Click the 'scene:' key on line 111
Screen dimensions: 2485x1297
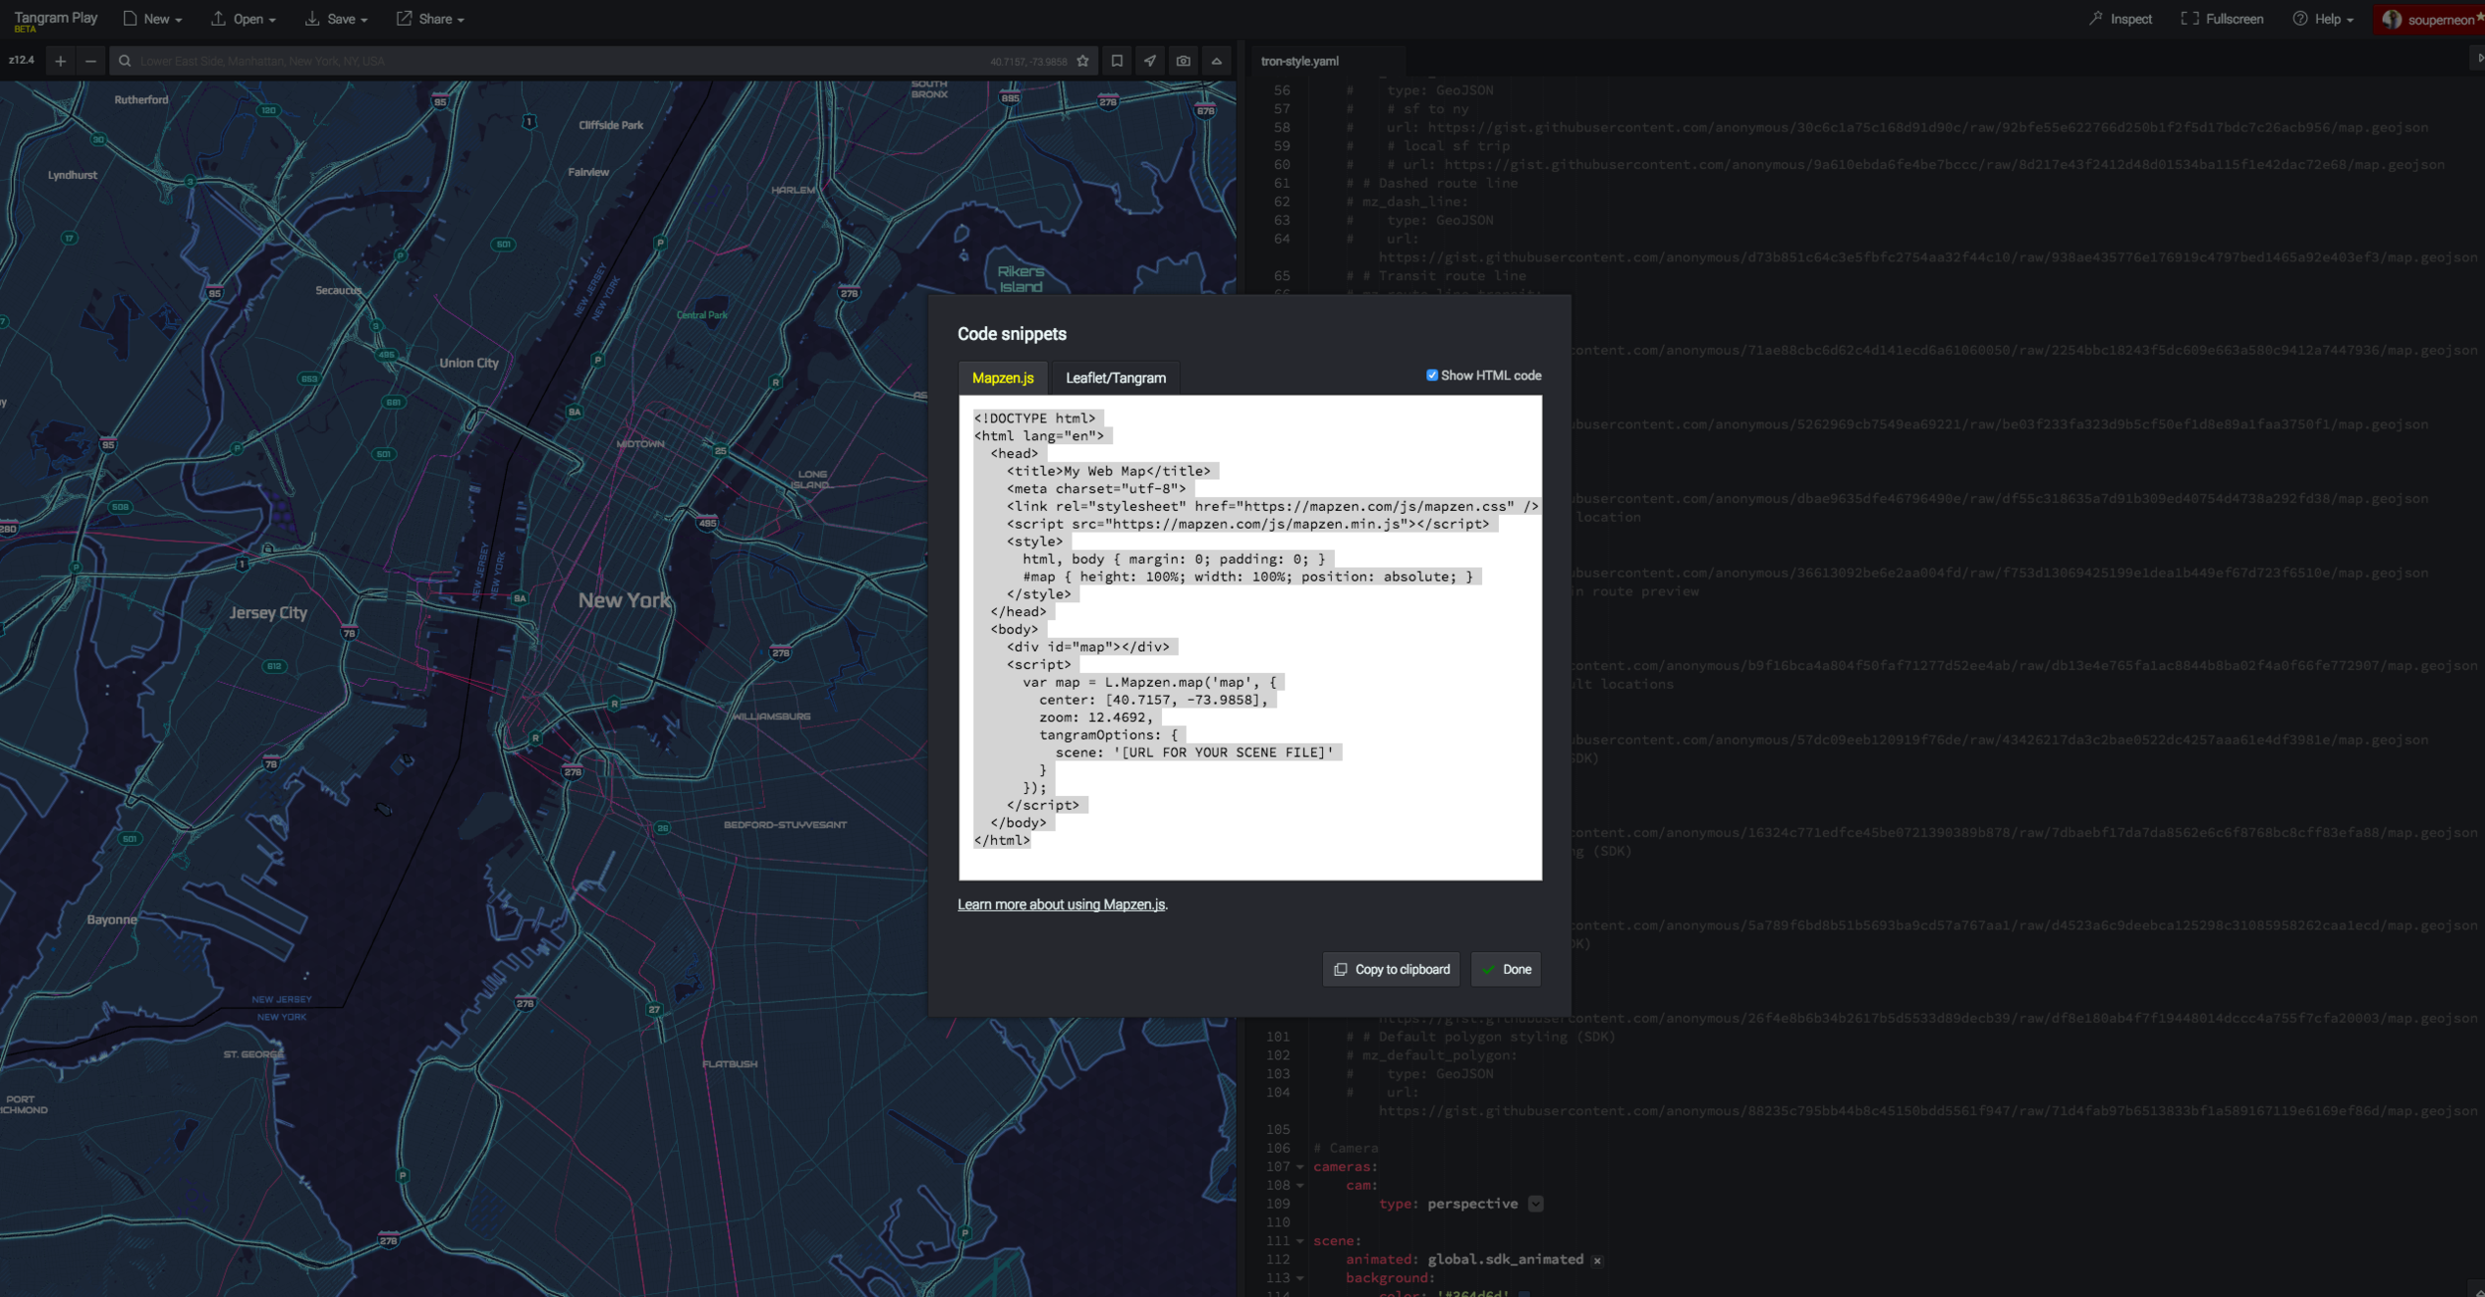[1337, 1241]
